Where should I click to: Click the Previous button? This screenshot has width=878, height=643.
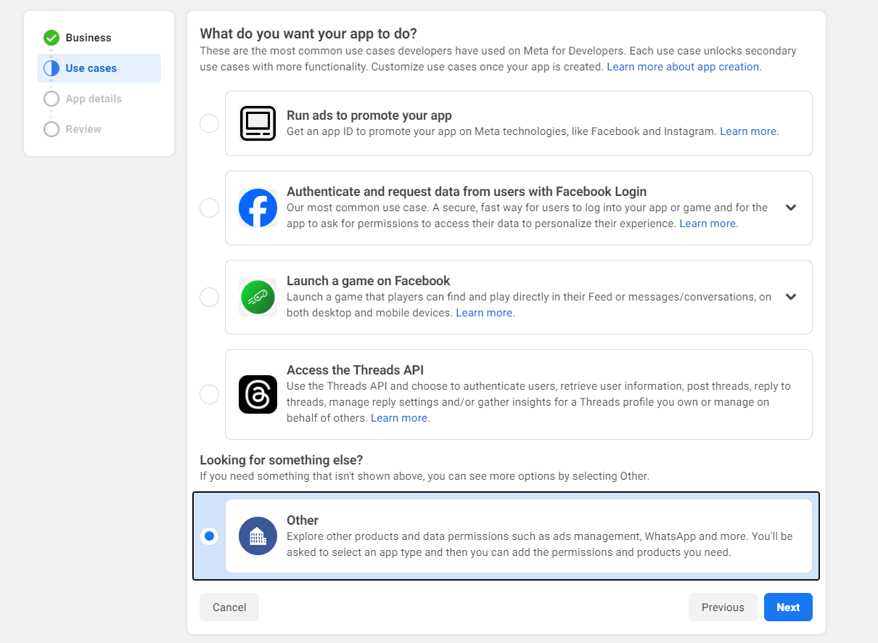point(722,607)
